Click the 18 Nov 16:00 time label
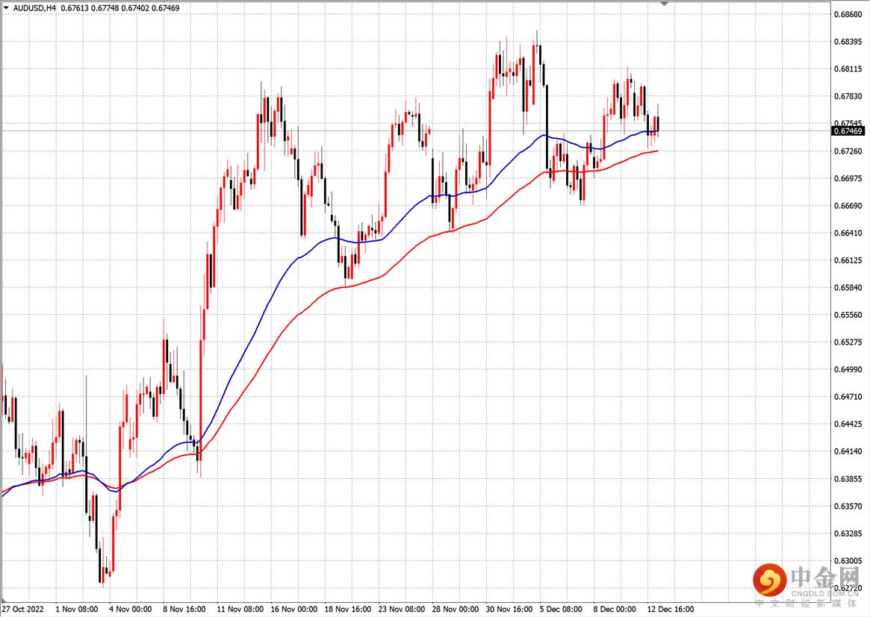870x617 pixels. point(347,609)
